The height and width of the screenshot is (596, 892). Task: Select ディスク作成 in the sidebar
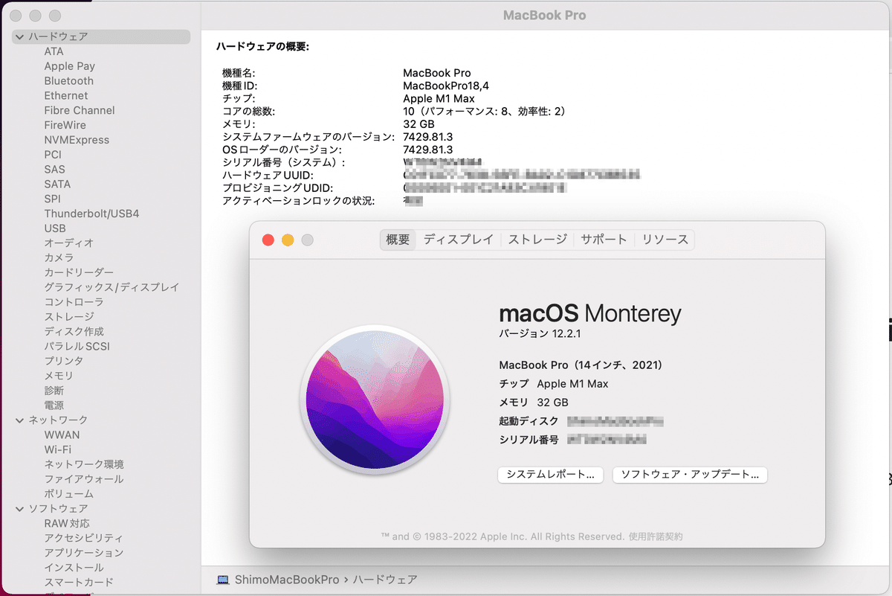pyautogui.click(x=74, y=331)
